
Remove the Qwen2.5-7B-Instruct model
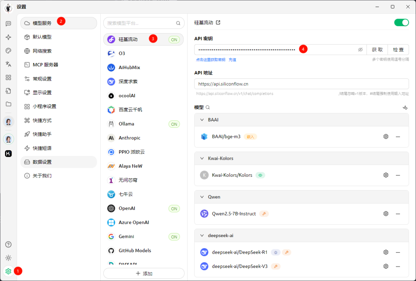(x=398, y=214)
